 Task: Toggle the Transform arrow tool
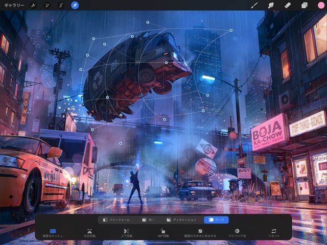[75, 5]
